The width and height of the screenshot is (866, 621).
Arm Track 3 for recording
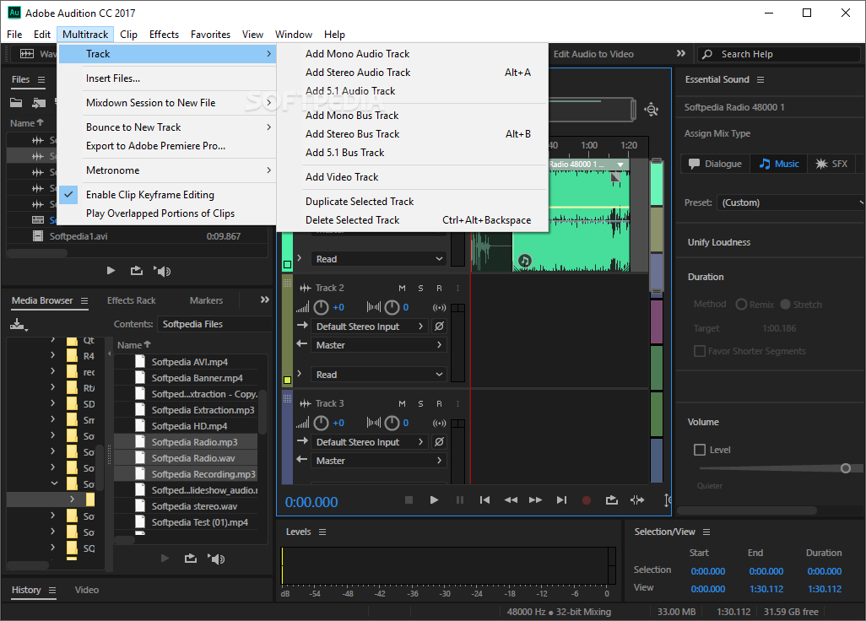pos(439,403)
